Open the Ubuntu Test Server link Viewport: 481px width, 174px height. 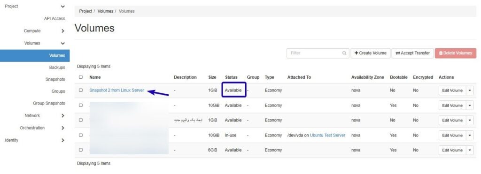click(x=327, y=136)
